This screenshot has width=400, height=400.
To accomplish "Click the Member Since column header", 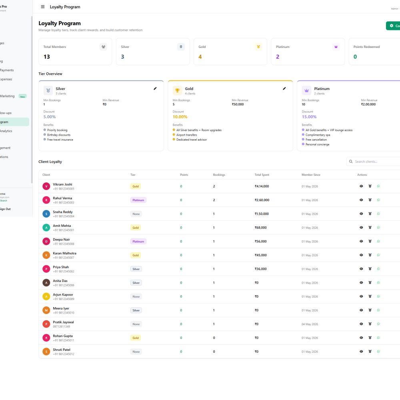I will coord(311,175).
